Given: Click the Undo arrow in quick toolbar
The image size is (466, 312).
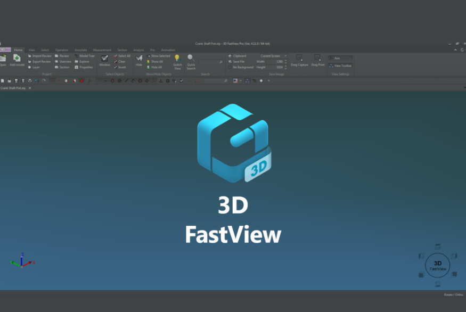Looking at the screenshot, I should point(37,81).
